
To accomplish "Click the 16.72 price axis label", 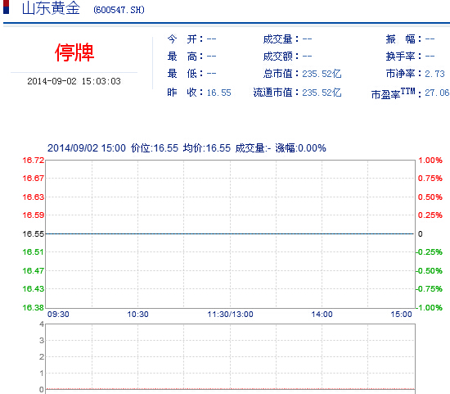I will pyautogui.click(x=34, y=160).
